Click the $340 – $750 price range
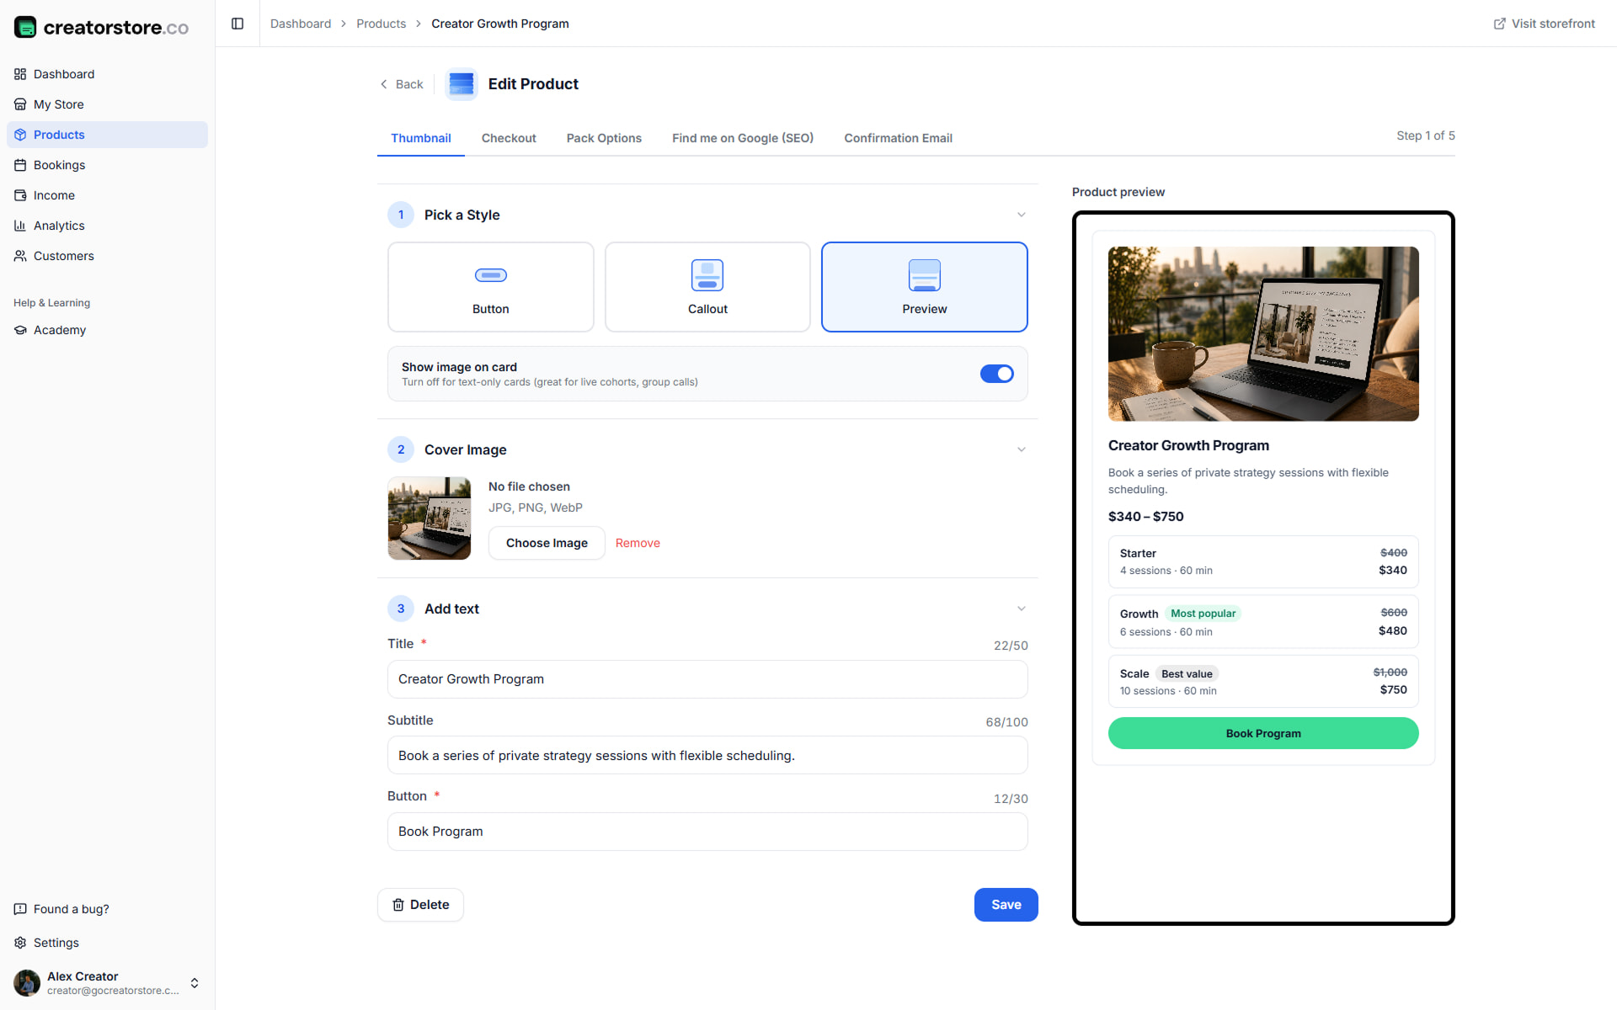1617x1010 pixels. point(1145,517)
